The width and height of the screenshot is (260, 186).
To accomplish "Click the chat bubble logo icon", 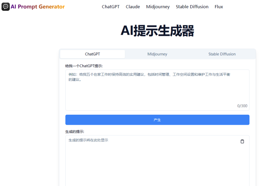I will click(5, 7).
